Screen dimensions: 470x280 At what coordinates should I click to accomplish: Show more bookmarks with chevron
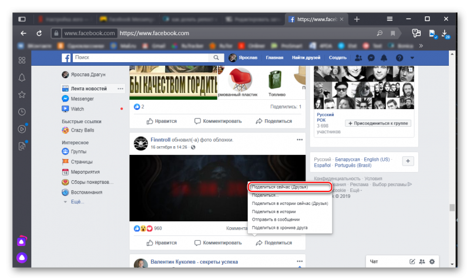(421, 46)
